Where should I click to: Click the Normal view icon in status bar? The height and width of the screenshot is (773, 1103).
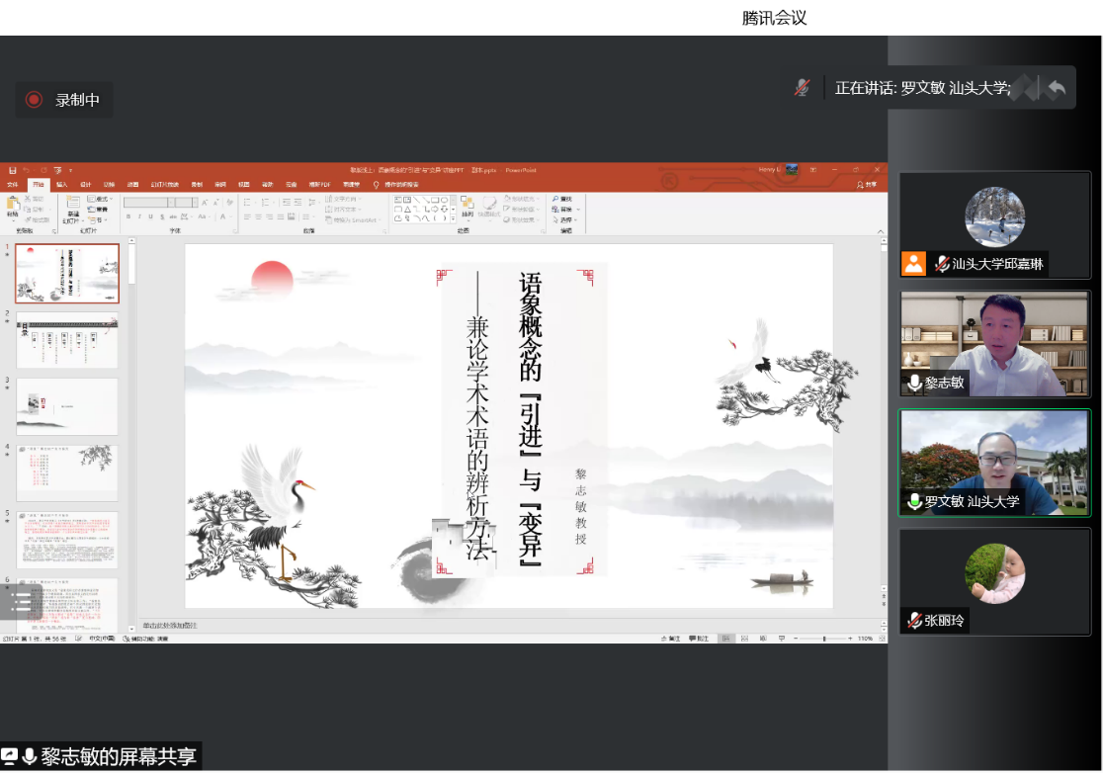coord(726,639)
